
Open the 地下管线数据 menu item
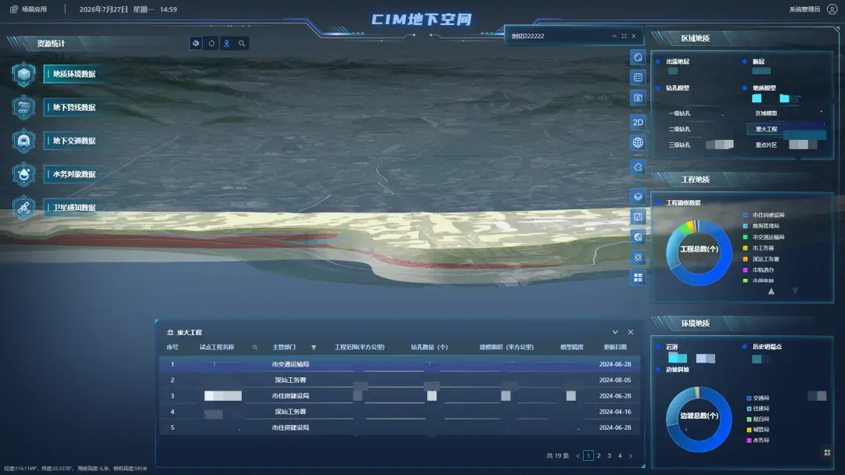pos(74,108)
